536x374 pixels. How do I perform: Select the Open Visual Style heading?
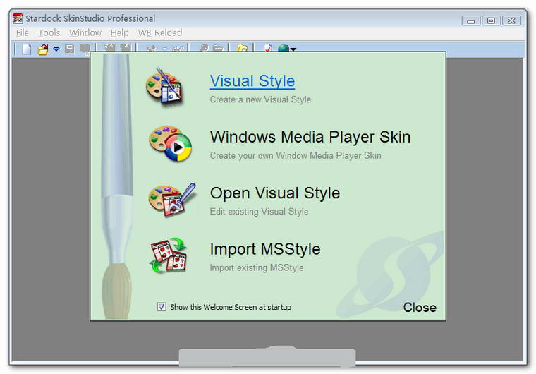tap(275, 193)
